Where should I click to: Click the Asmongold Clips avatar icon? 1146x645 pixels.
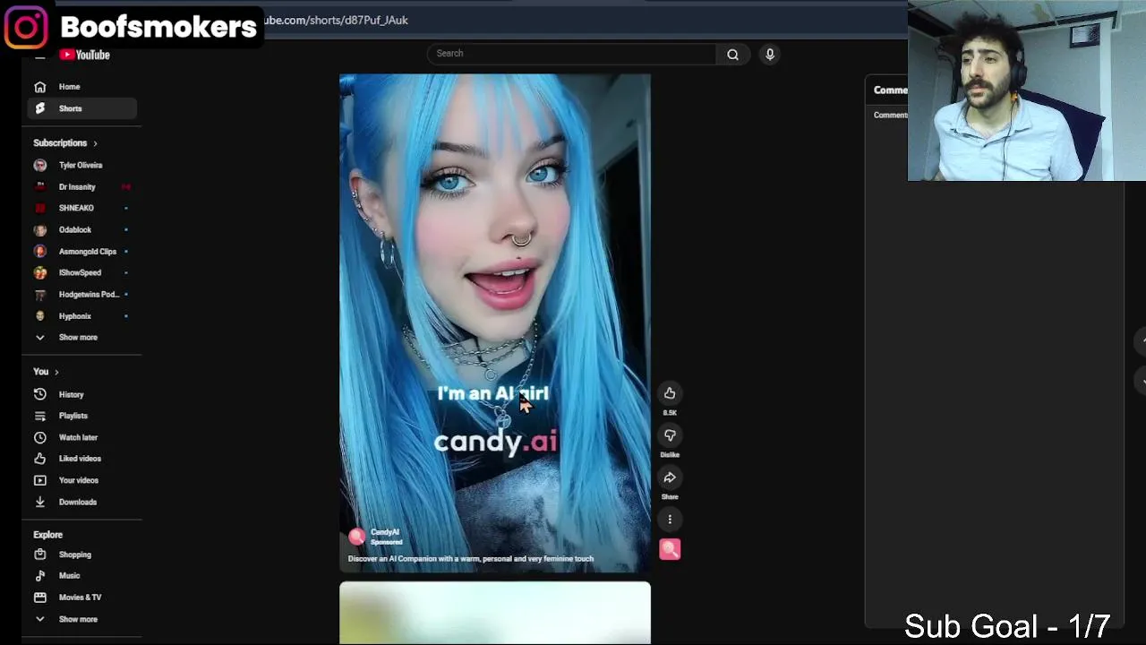(x=39, y=252)
